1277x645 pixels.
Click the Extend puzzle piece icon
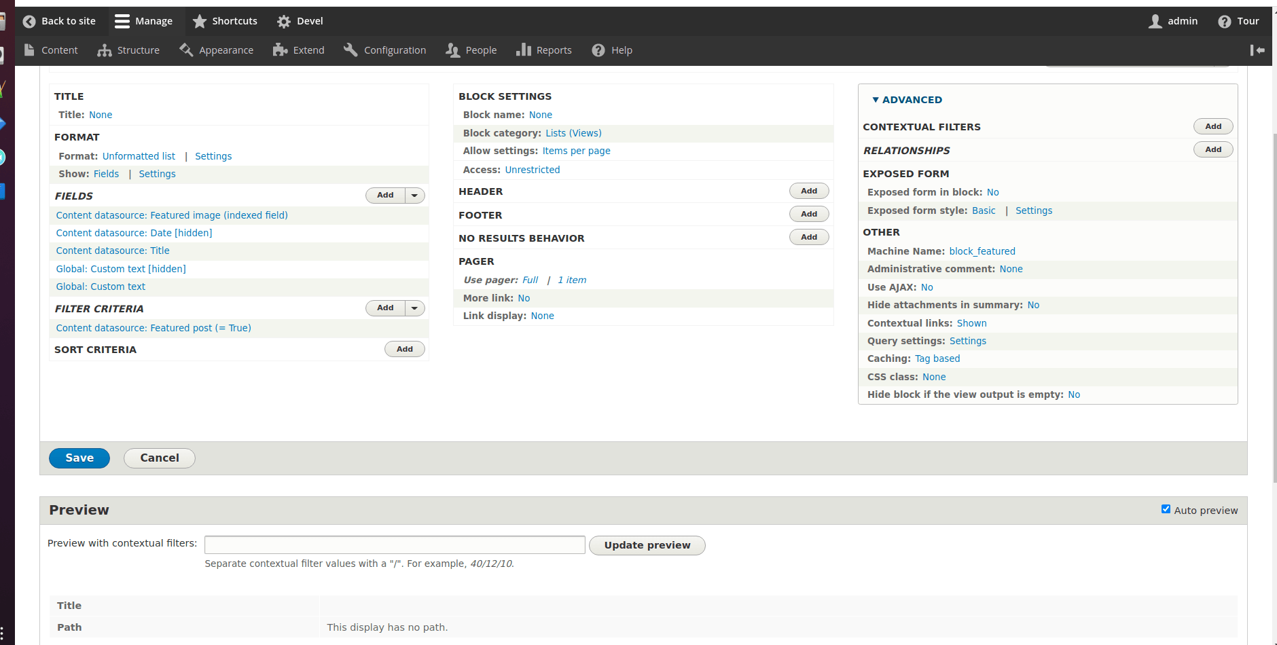pyautogui.click(x=280, y=50)
